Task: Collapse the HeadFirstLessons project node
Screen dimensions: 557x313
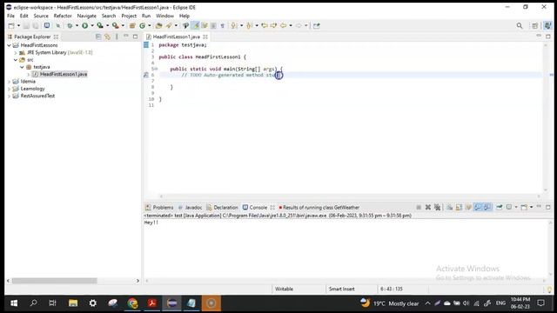Action: coord(10,45)
